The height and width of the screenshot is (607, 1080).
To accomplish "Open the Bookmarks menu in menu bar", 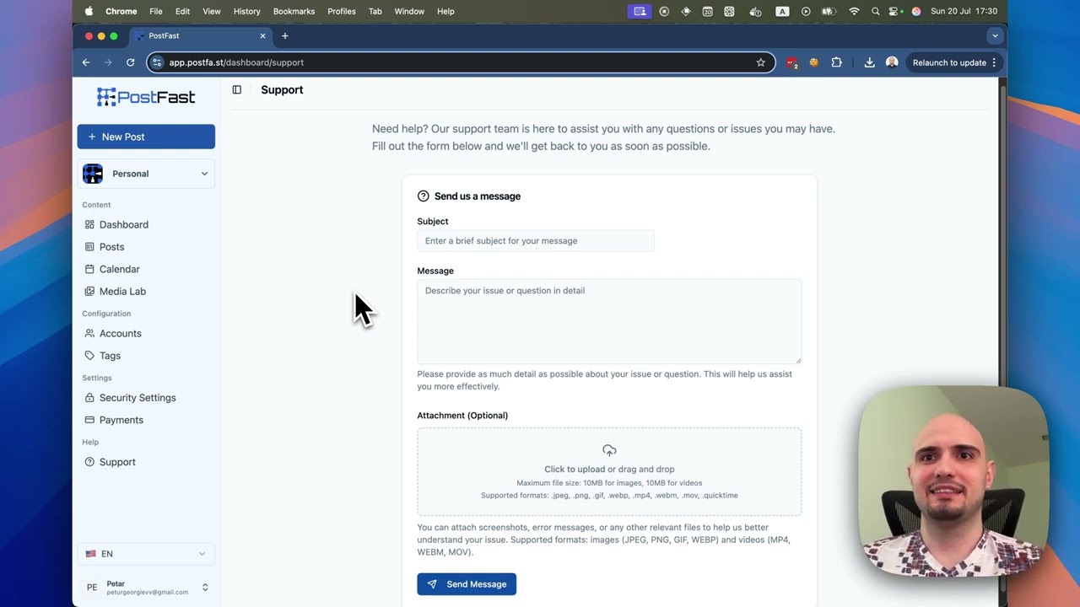I will coord(294,11).
